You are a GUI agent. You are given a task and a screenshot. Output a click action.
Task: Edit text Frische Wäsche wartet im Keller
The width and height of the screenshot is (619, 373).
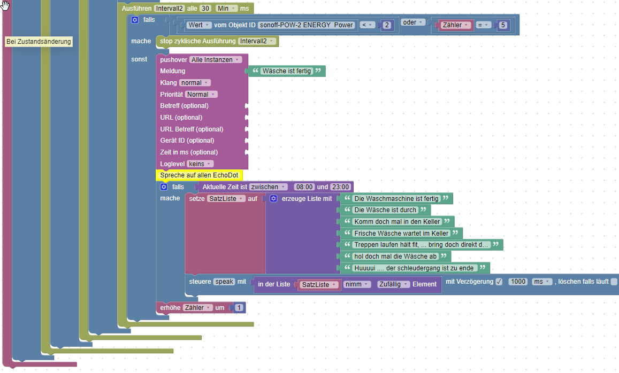point(401,233)
